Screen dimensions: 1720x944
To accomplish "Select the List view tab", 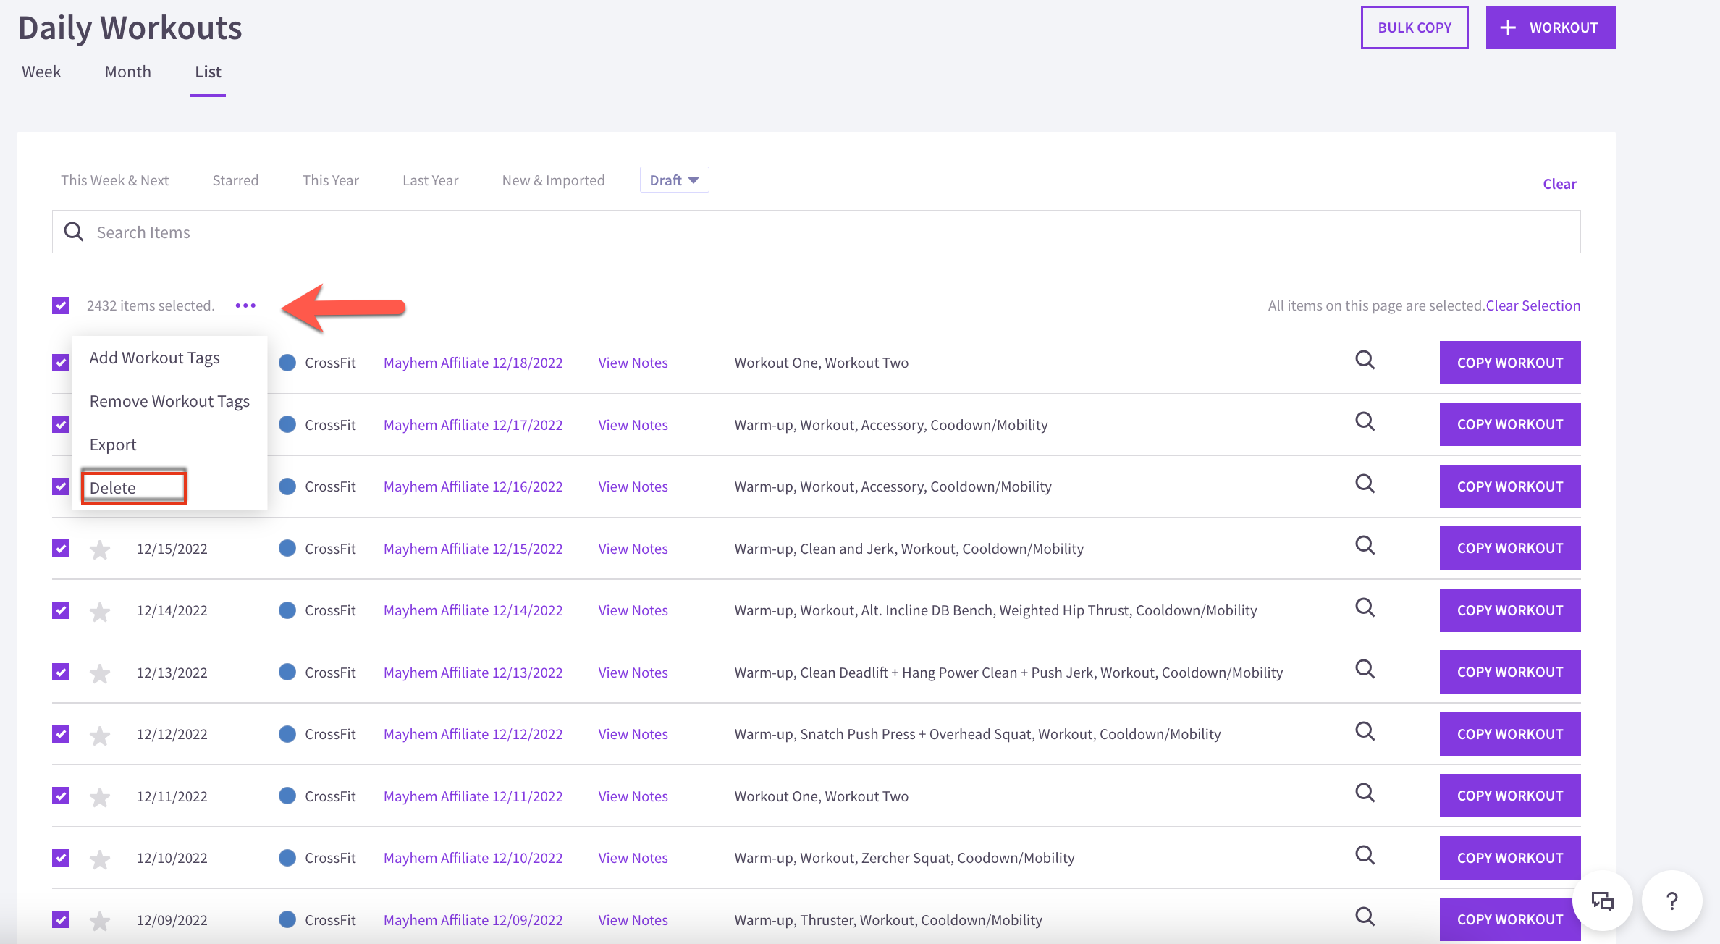I will 208,72.
